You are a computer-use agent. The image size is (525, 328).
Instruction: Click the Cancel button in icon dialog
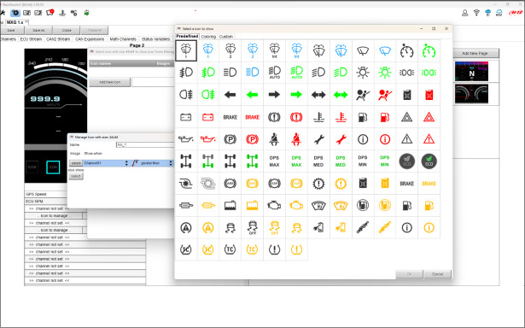click(437, 274)
